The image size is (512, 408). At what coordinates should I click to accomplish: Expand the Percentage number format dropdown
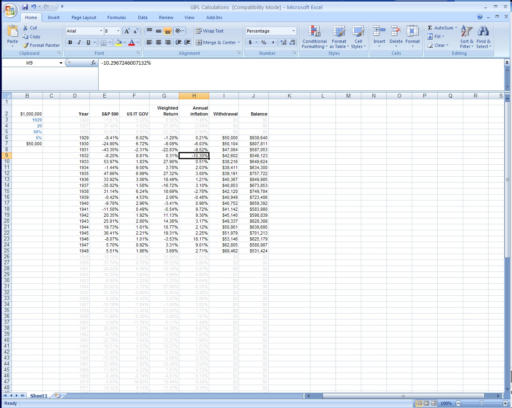293,31
